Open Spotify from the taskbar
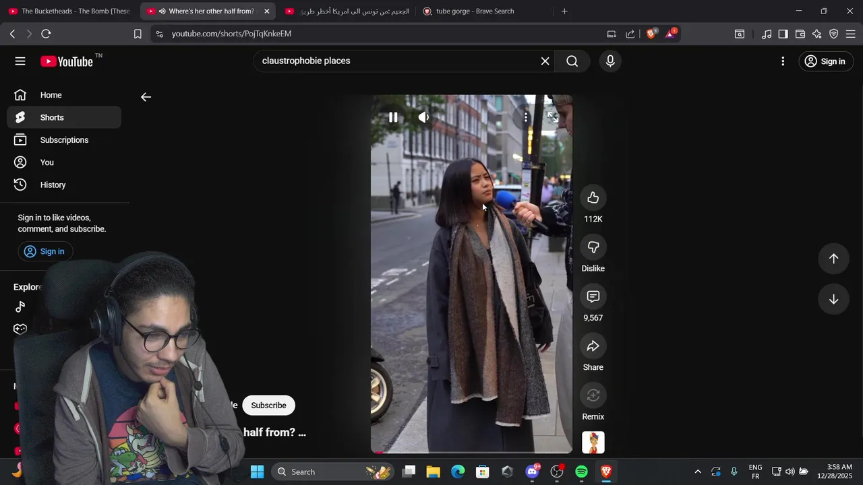This screenshot has width=863, height=485. (x=582, y=472)
